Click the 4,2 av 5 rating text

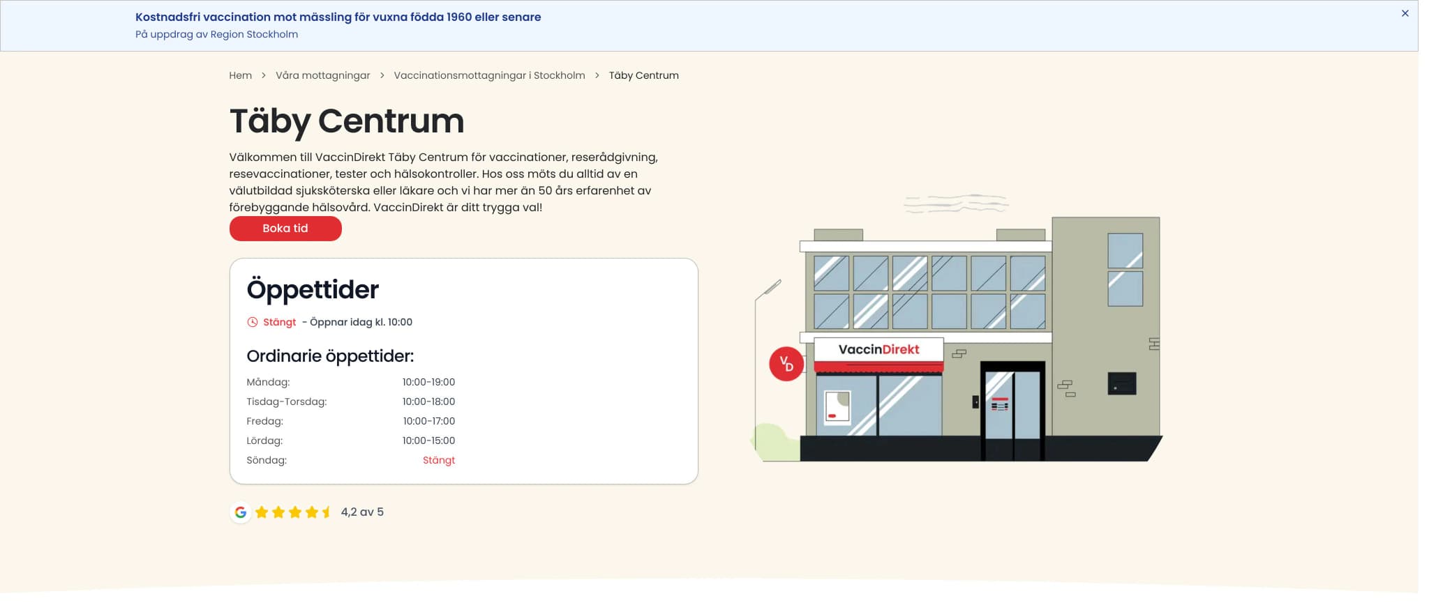(x=362, y=512)
